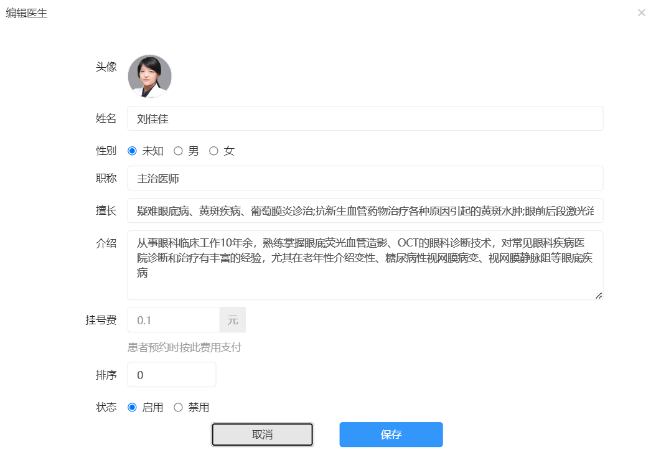
Task: Click the resize handle of 介绍 textarea
Action: (x=599, y=296)
